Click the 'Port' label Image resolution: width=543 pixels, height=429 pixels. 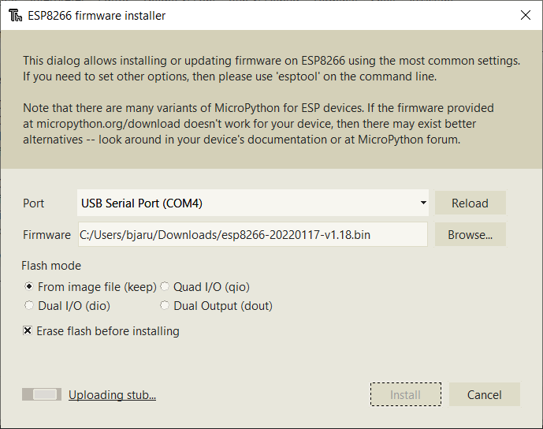coord(34,203)
